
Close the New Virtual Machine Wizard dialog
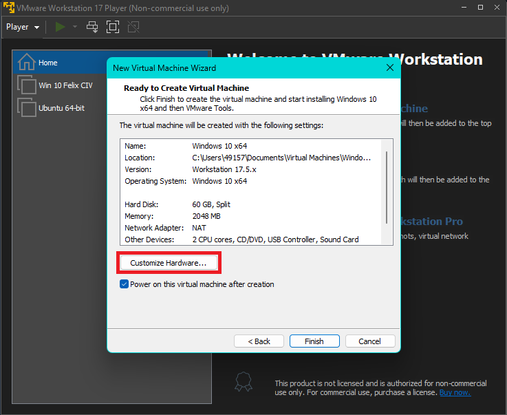click(x=390, y=67)
